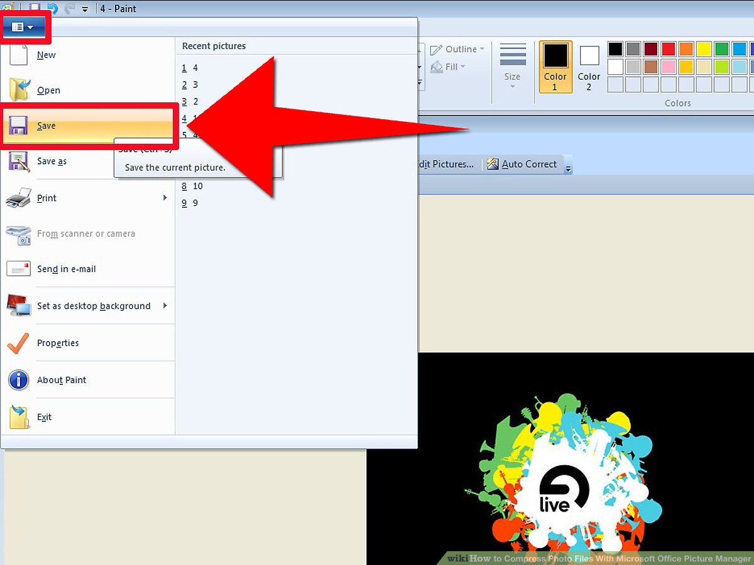This screenshot has height=565, width=754.
Task: Select the Open command icon
Action: (18, 89)
